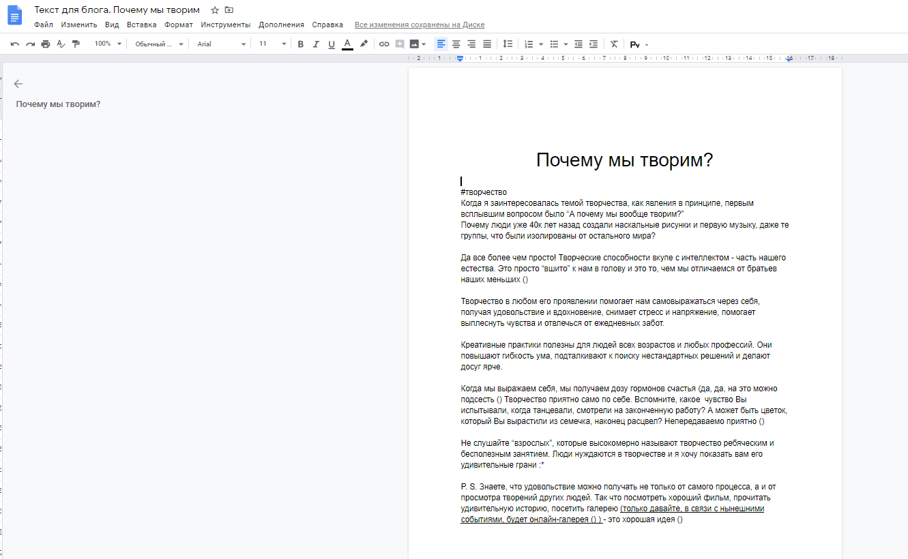This screenshot has width=908, height=559.
Task: Print the document using printer icon
Action: point(45,44)
